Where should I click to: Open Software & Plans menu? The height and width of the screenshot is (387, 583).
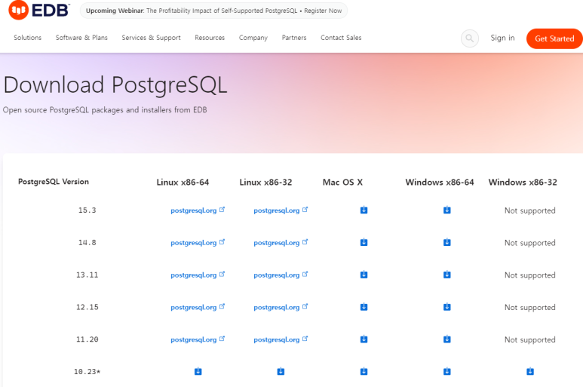click(81, 38)
